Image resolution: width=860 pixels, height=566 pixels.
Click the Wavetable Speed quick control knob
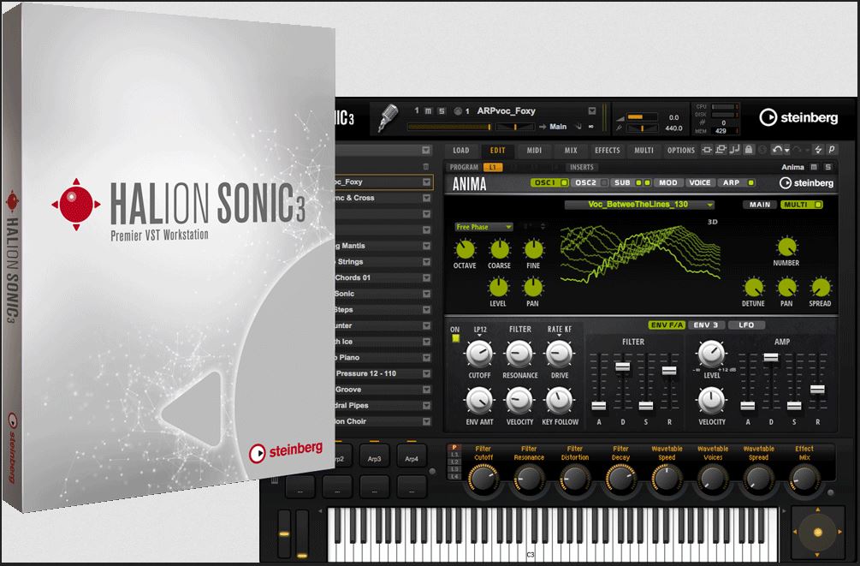pos(667,479)
